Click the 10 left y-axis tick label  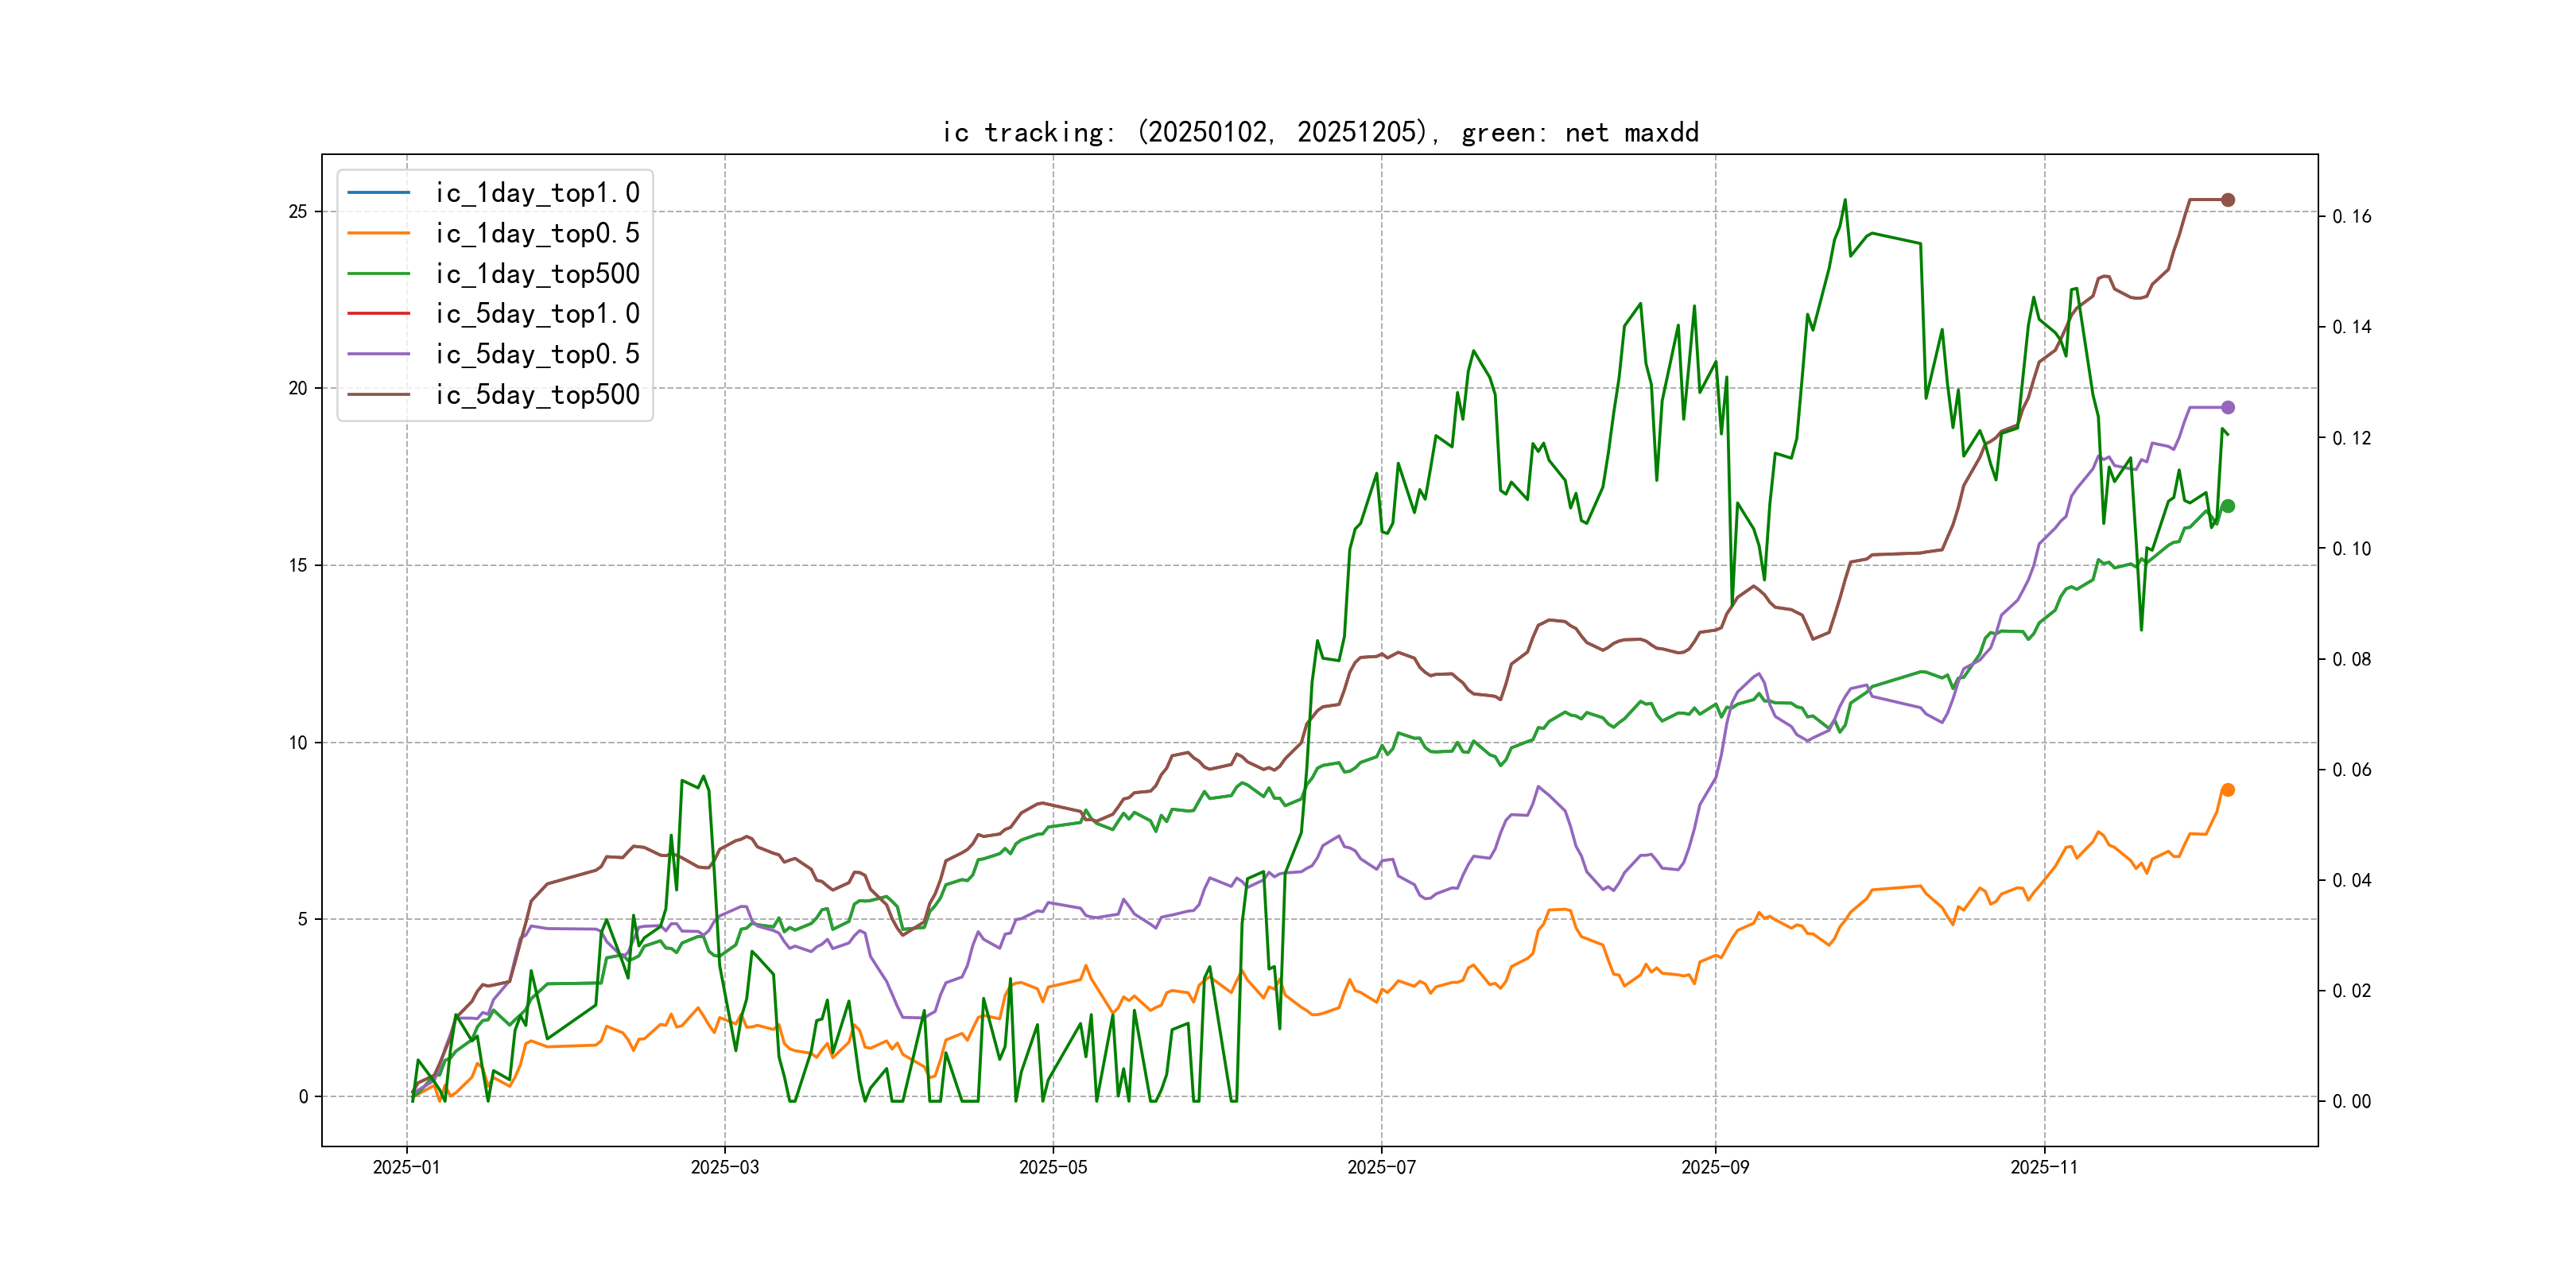(x=298, y=742)
